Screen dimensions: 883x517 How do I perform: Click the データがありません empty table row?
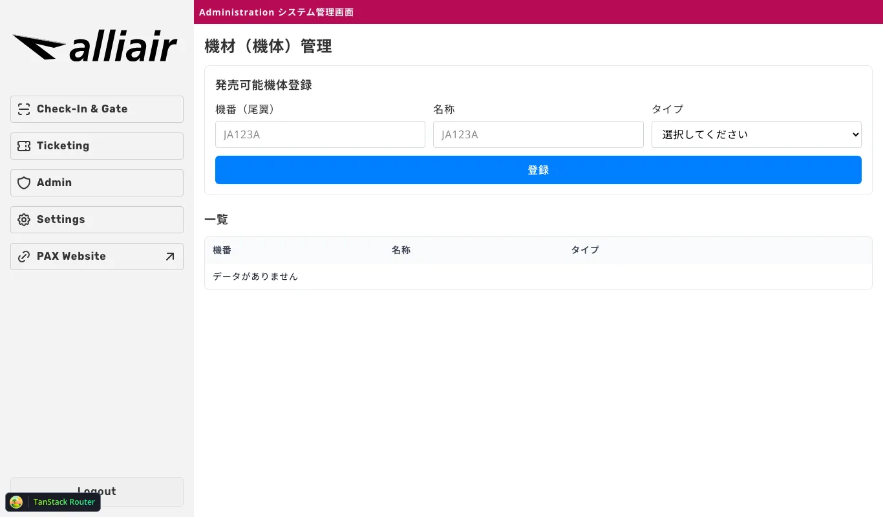255,276
